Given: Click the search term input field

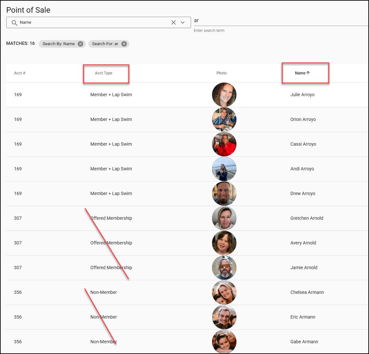Looking at the screenshot, I should pos(280,20).
